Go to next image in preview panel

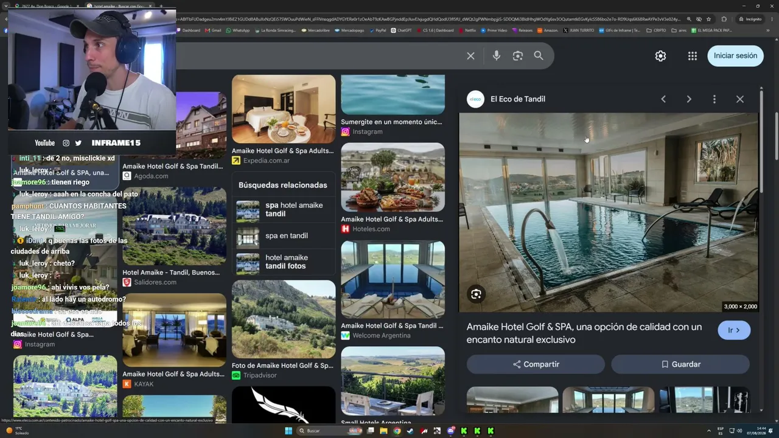tap(689, 99)
